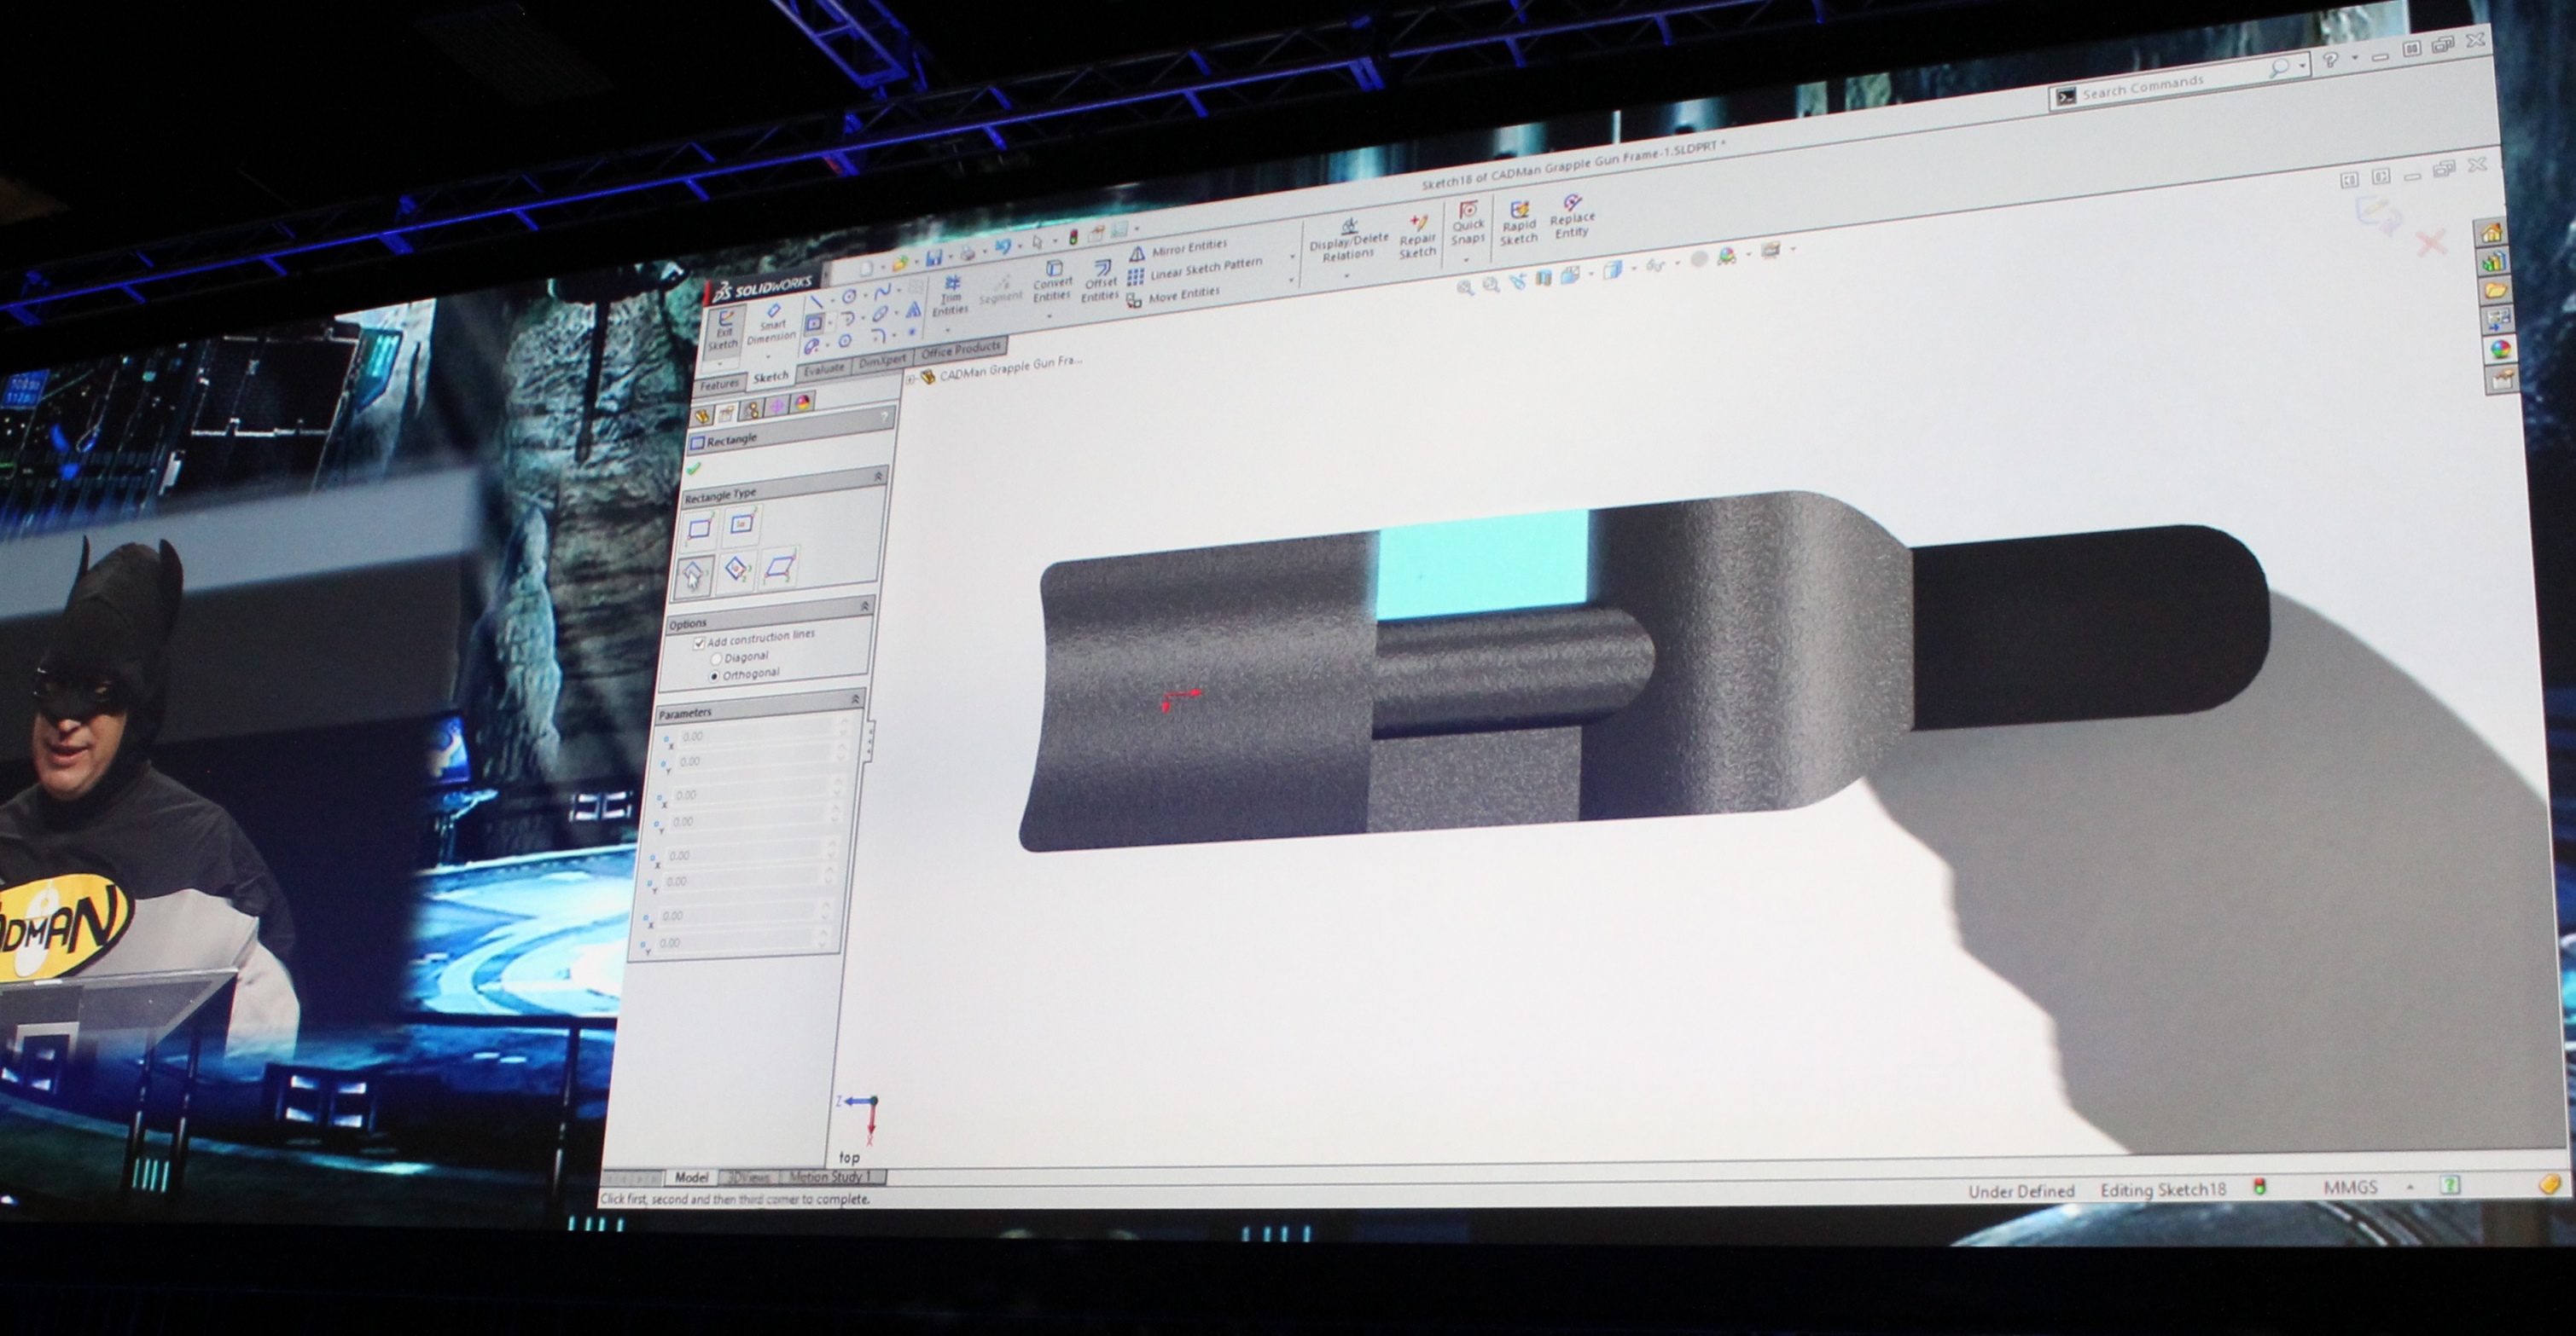Click the Trim Entities tool
Image resolution: width=2576 pixels, height=1336 pixels.
(x=951, y=297)
